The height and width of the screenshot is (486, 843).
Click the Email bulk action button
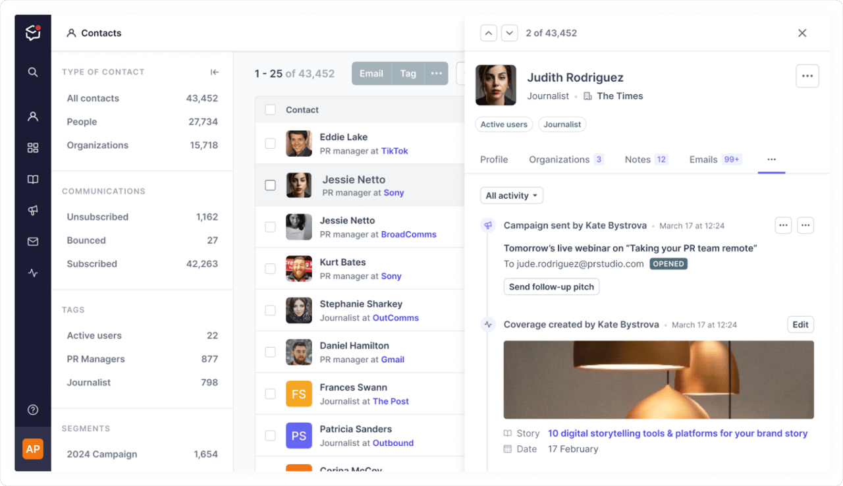[x=371, y=74]
